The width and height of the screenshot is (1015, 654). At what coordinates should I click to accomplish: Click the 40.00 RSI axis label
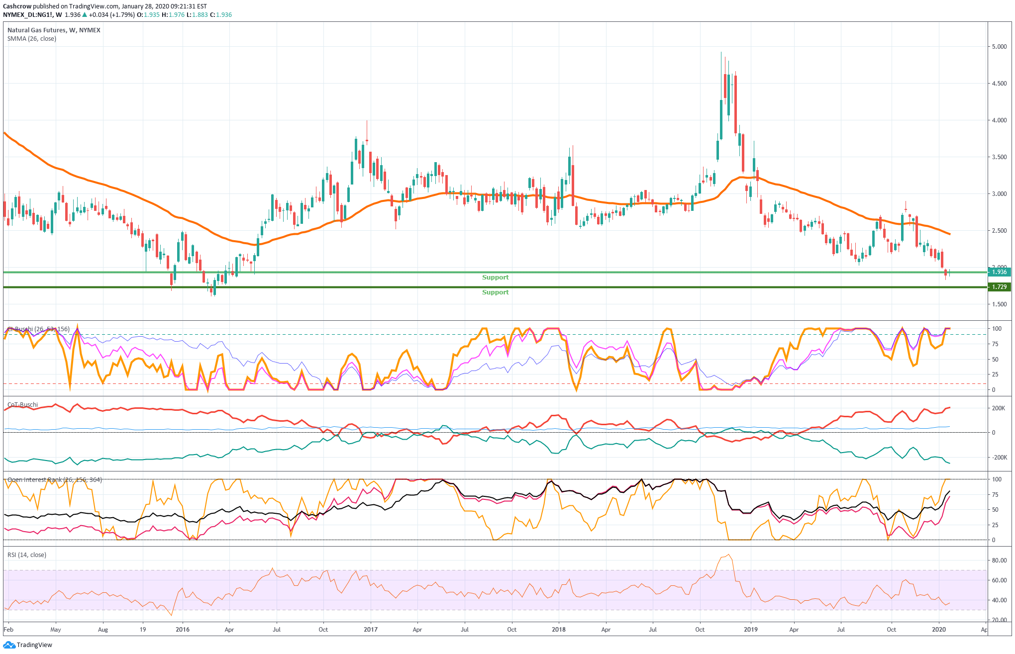[999, 600]
